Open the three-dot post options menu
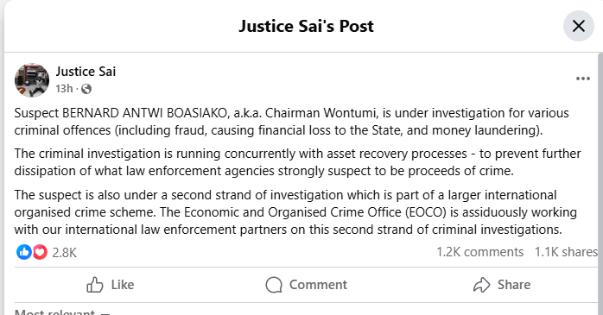The height and width of the screenshot is (315, 603). 582,79
